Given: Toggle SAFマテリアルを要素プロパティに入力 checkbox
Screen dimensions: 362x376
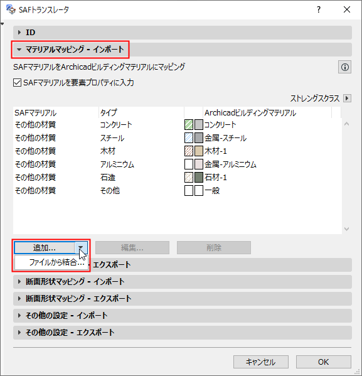Looking at the screenshot, I should (17, 83).
